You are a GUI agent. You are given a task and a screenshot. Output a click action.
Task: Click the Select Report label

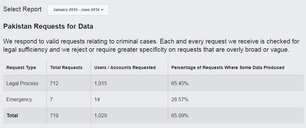[22, 9]
